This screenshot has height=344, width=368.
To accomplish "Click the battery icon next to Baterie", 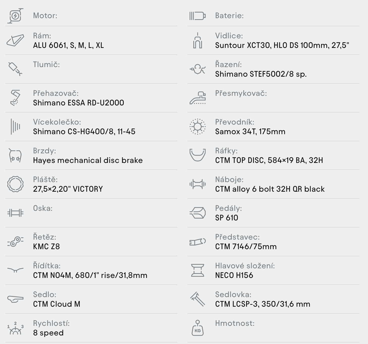I will [197, 16].
